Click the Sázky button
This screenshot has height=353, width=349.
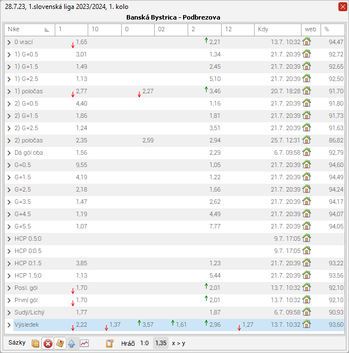coord(17,342)
